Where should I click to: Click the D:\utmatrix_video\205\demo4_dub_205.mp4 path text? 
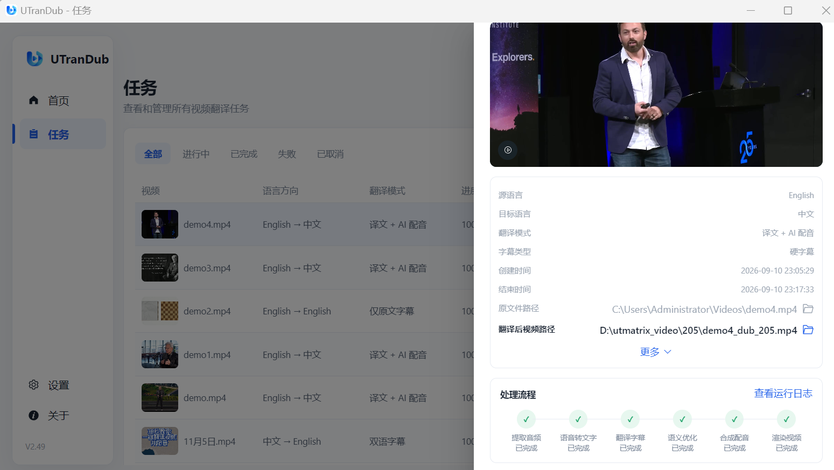698,330
